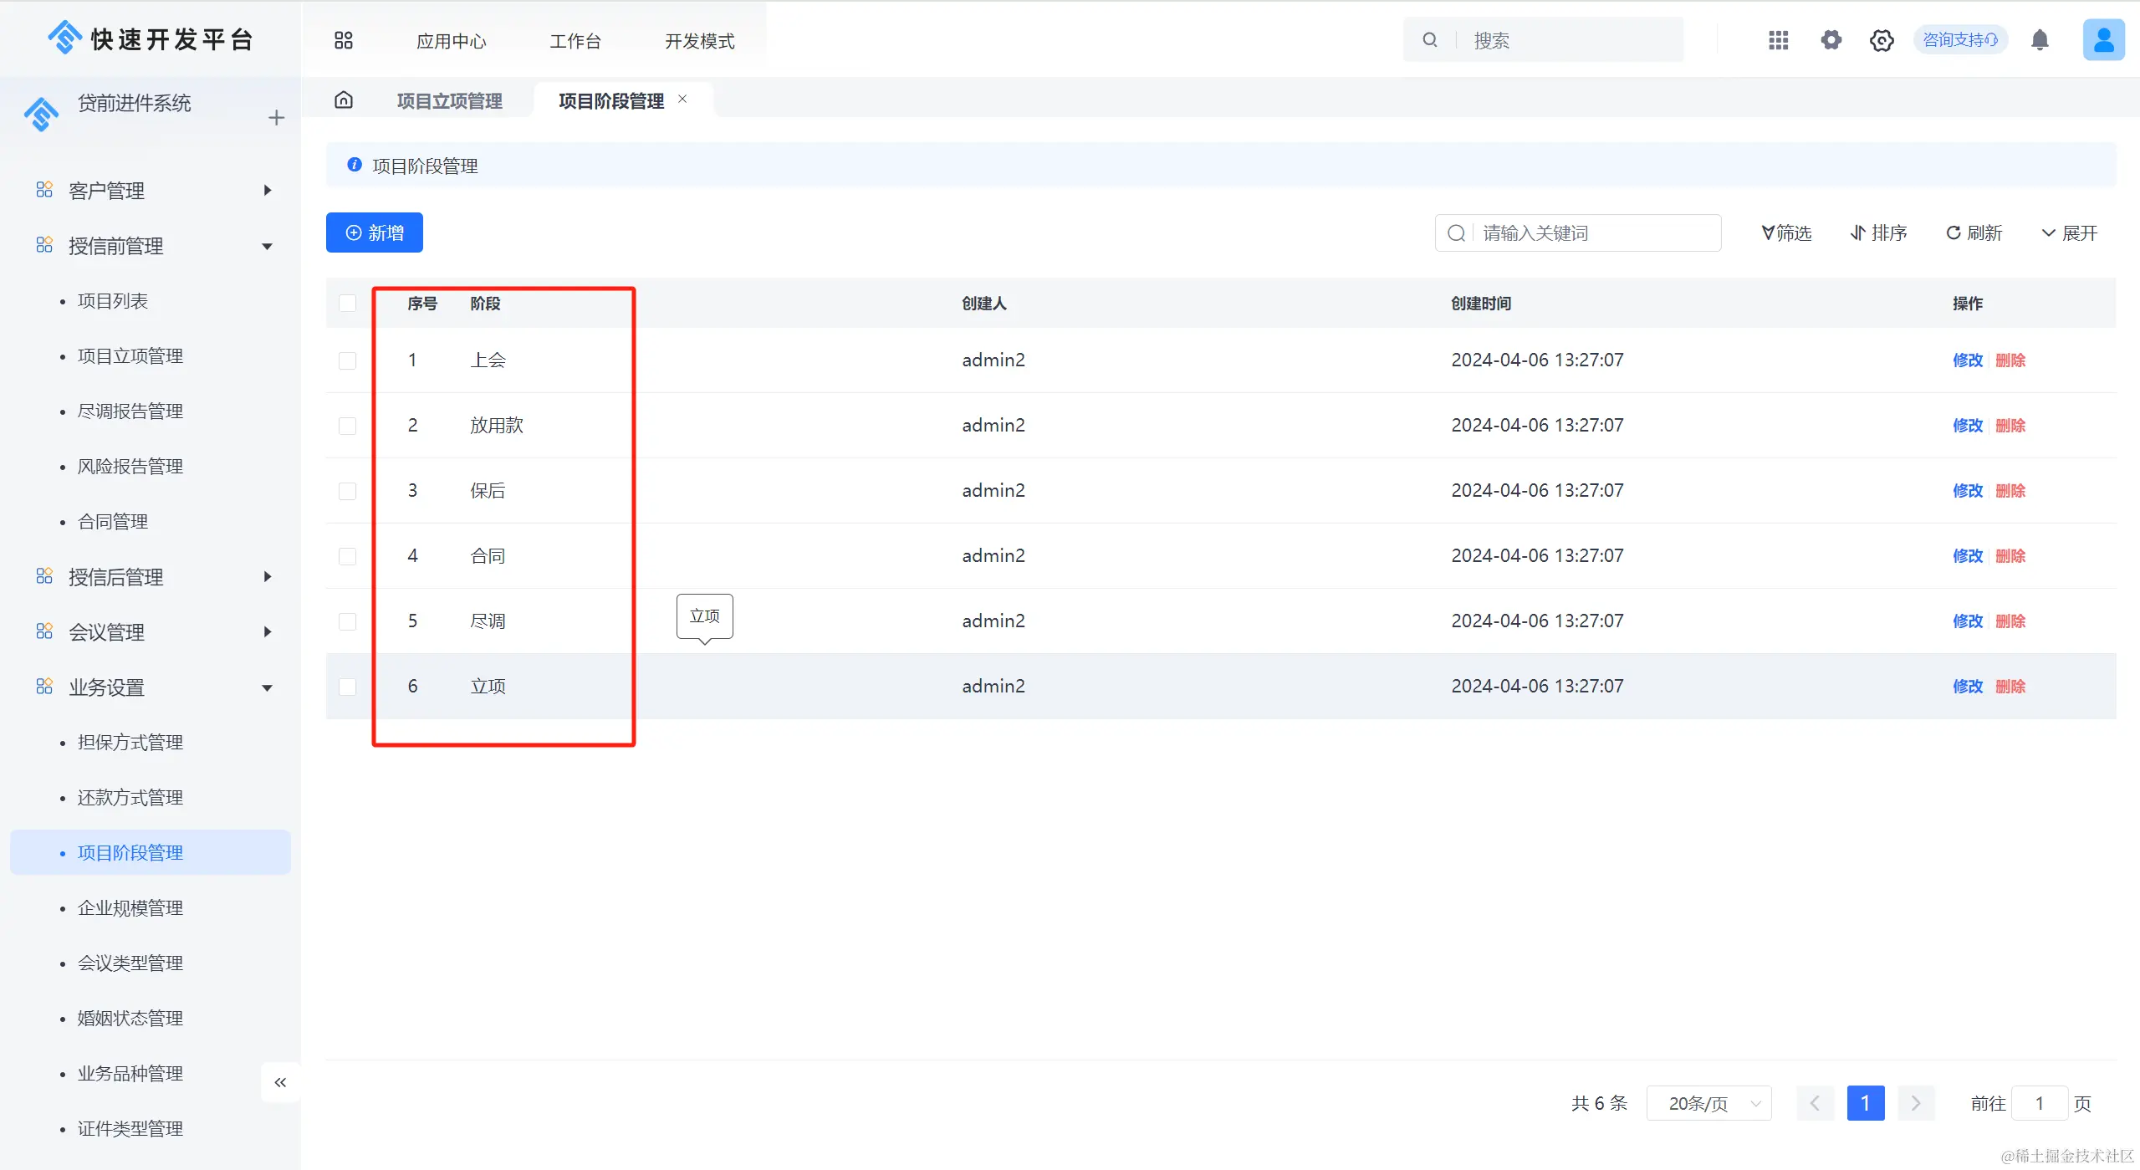The width and height of the screenshot is (2140, 1170).
Task: Check the checkbox for row 上会
Action: [348, 360]
